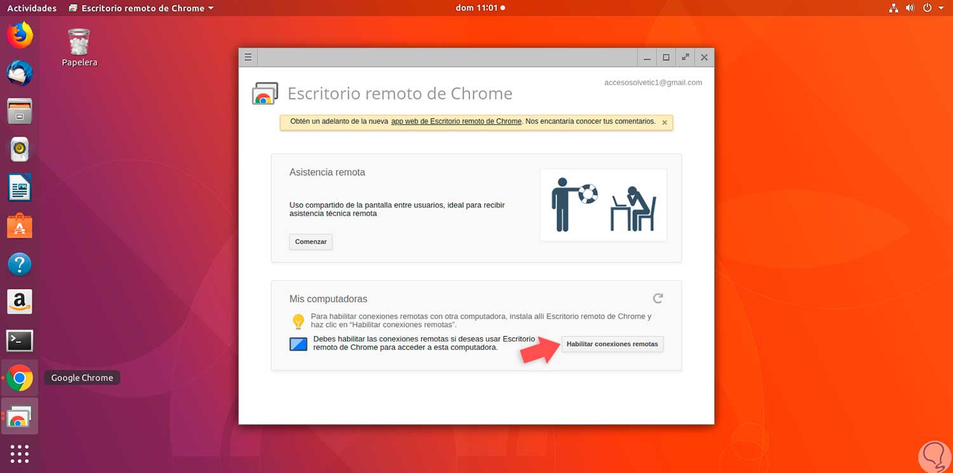The image size is (953, 473).
Task: Open the Help icon in the dock
Action: pos(20,264)
